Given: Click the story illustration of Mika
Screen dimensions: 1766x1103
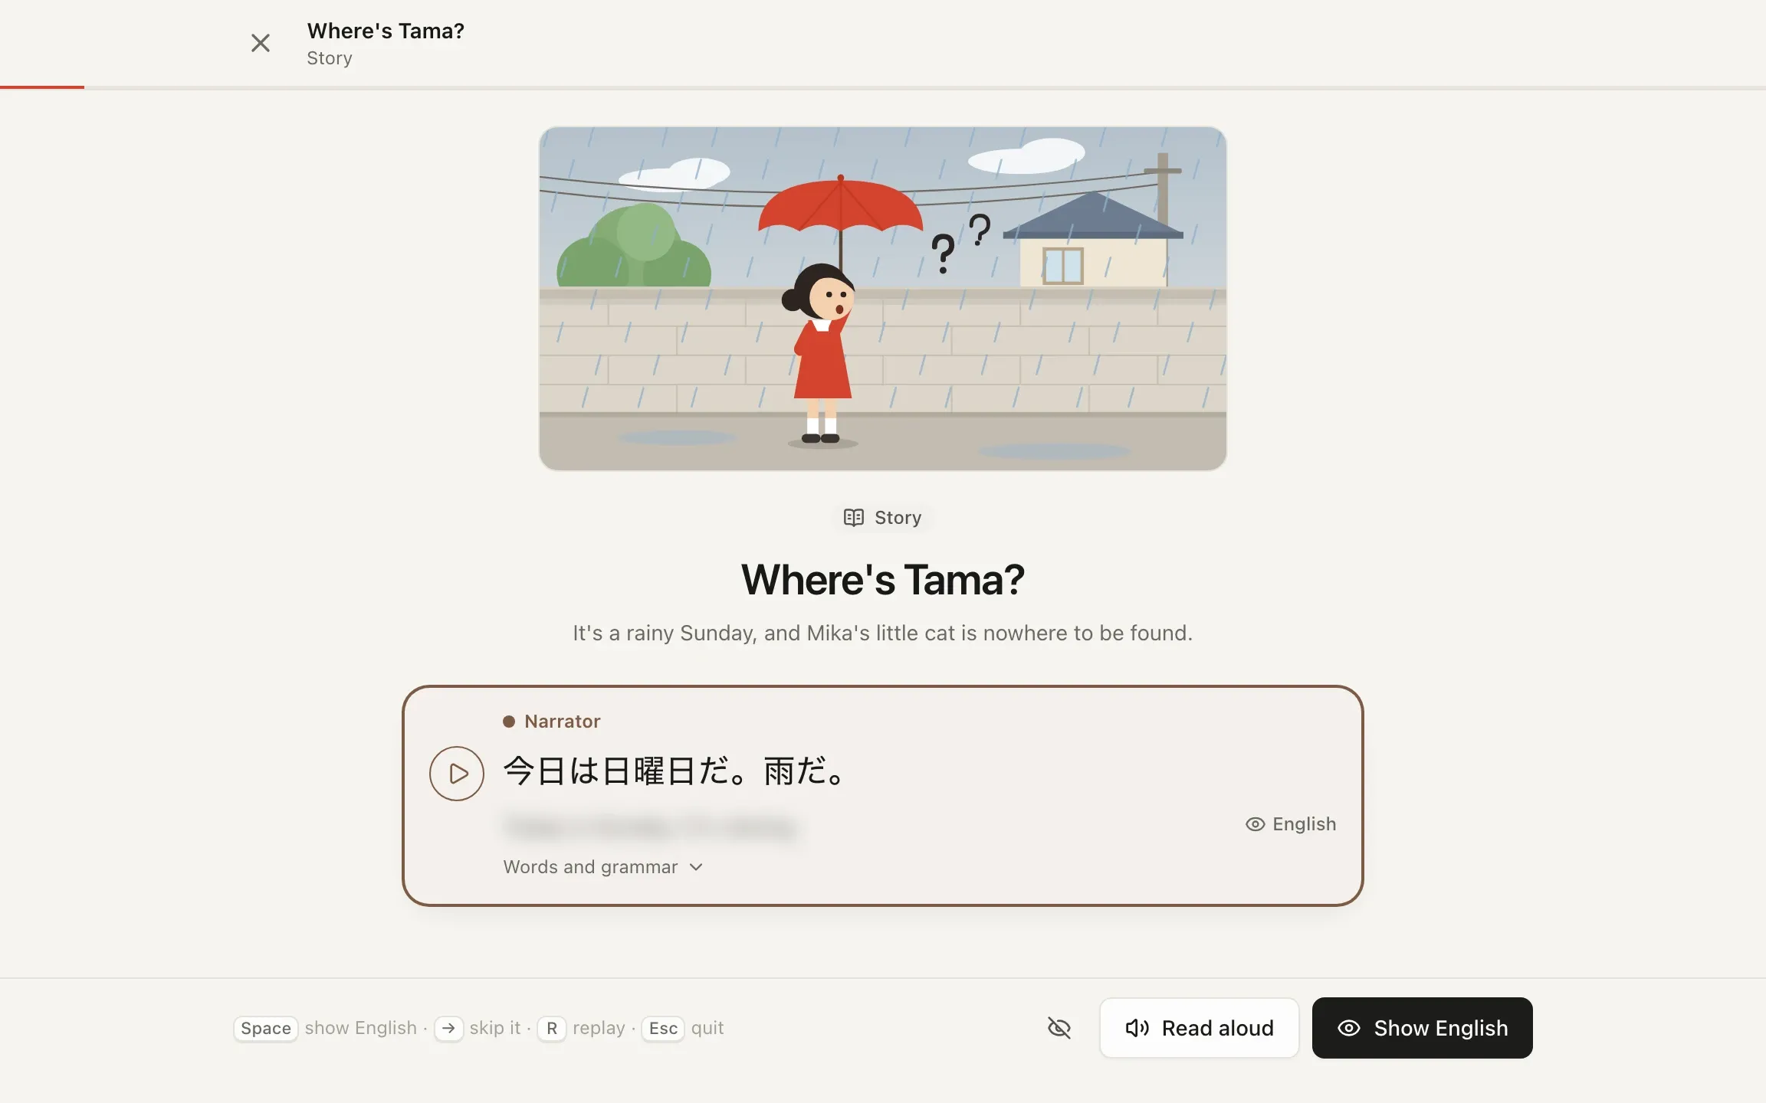Looking at the screenshot, I should point(883,299).
